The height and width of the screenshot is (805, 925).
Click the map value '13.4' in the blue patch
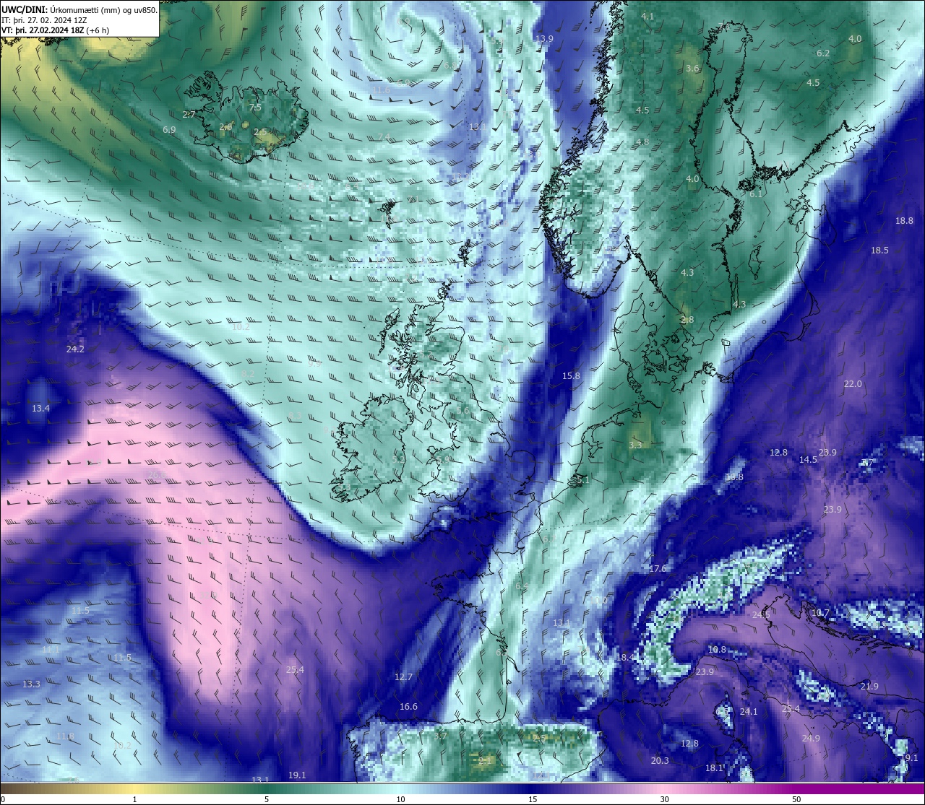click(x=40, y=408)
